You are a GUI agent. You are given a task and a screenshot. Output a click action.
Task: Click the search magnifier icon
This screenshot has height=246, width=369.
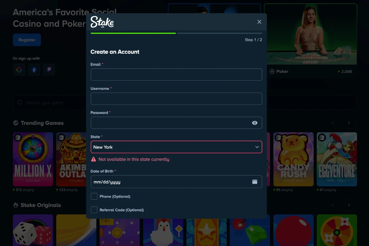pyautogui.click(x=20, y=103)
